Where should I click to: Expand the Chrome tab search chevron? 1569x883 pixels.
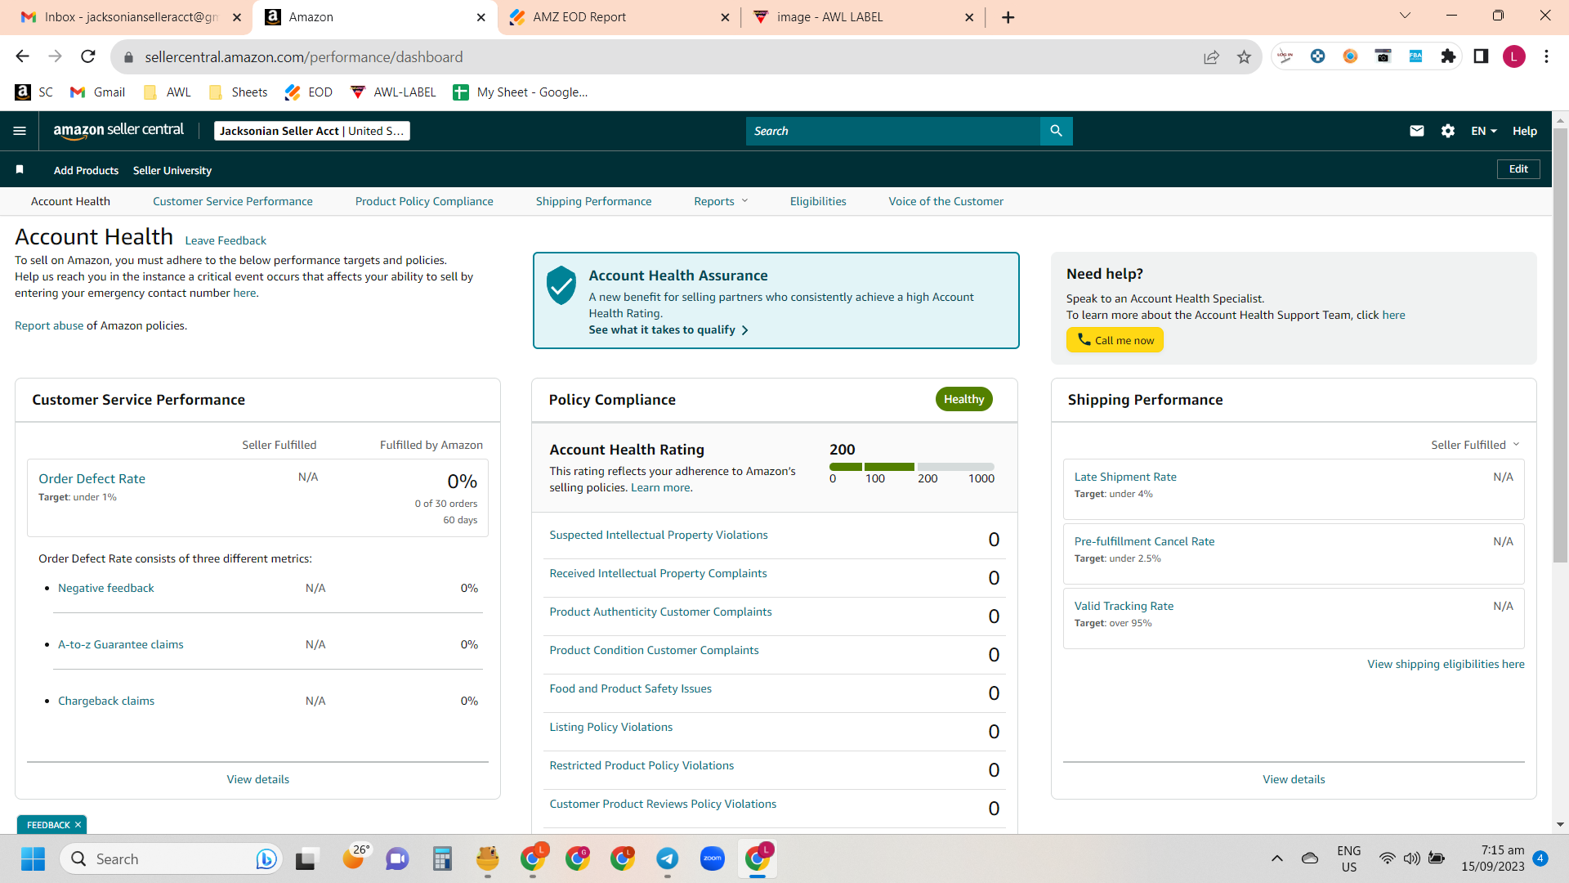[1406, 16]
